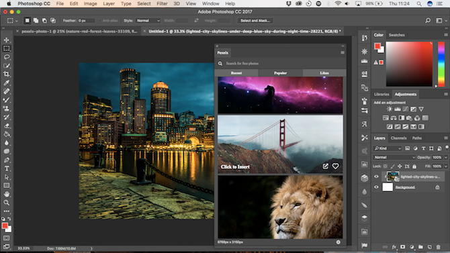The image size is (450, 253).
Task: Open the layer blend mode Normal dropdown
Action: pyautogui.click(x=394, y=157)
